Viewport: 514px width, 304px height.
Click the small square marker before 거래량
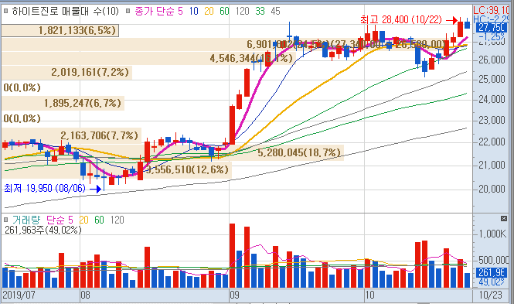point(5,220)
